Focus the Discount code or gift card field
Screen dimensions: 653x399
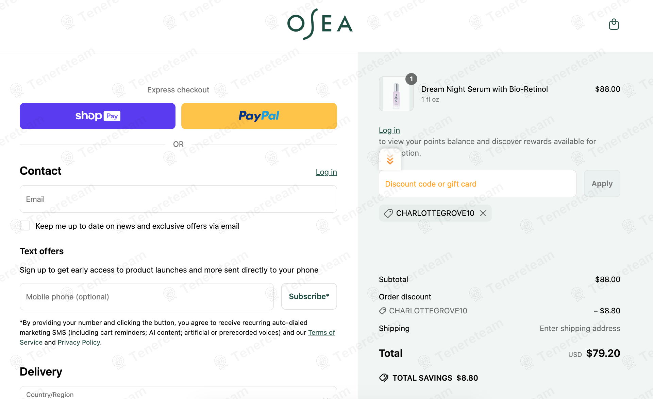tap(477, 184)
